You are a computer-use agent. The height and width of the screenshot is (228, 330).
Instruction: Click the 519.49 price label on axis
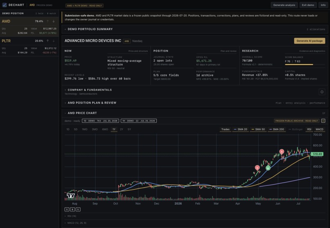tap(317, 154)
